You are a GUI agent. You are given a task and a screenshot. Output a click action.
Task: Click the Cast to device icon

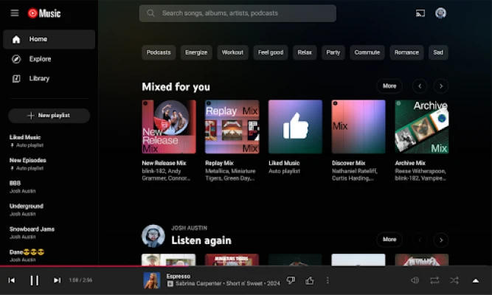[420, 13]
